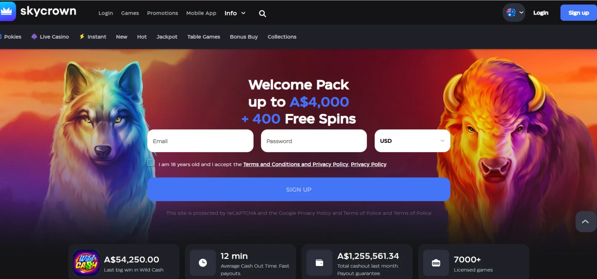Image resolution: width=597 pixels, height=279 pixels.
Task: Open the Terms and Conditions link
Action: coord(296,164)
